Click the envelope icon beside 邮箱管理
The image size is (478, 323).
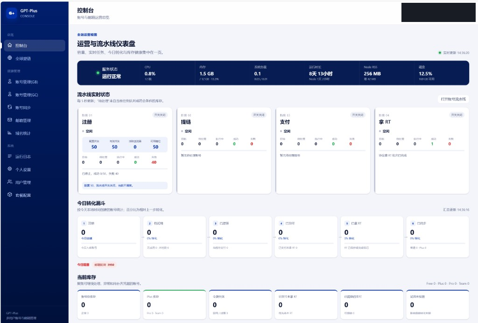point(10,120)
